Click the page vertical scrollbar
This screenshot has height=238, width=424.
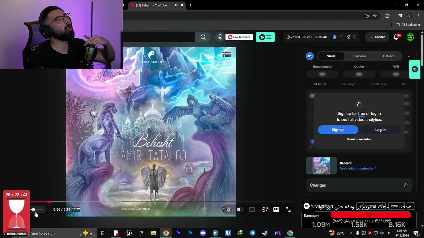point(422,50)
